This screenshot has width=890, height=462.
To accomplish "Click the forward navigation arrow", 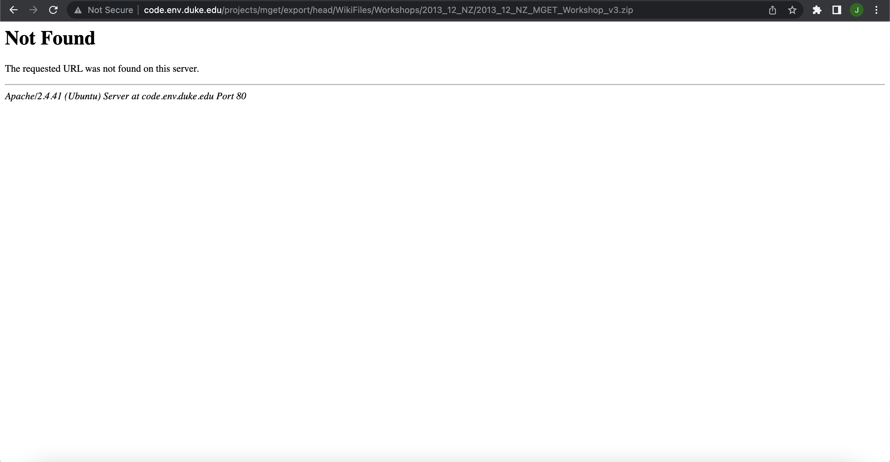I will pos(33,10).
